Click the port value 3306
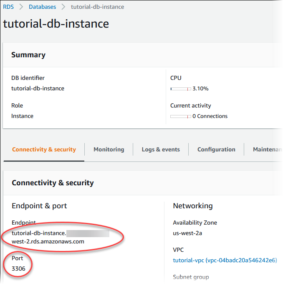The image size is (283, 284). pyautogui.click(x=18, y=269)
